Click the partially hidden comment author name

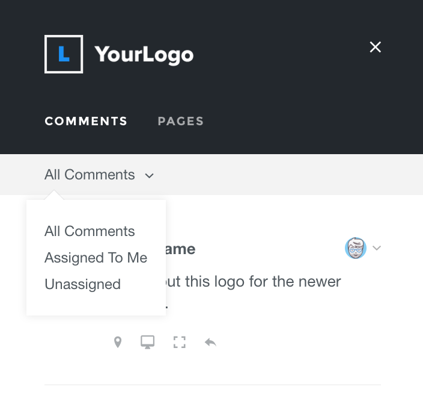(180, 249)
